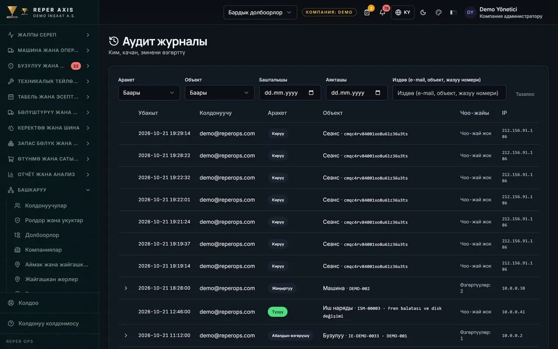
Task: Open БӨЛҮШТҮРҮҮ ЖАНА sidebar menu
Action: pyautogui.click(x=49, y=112)
